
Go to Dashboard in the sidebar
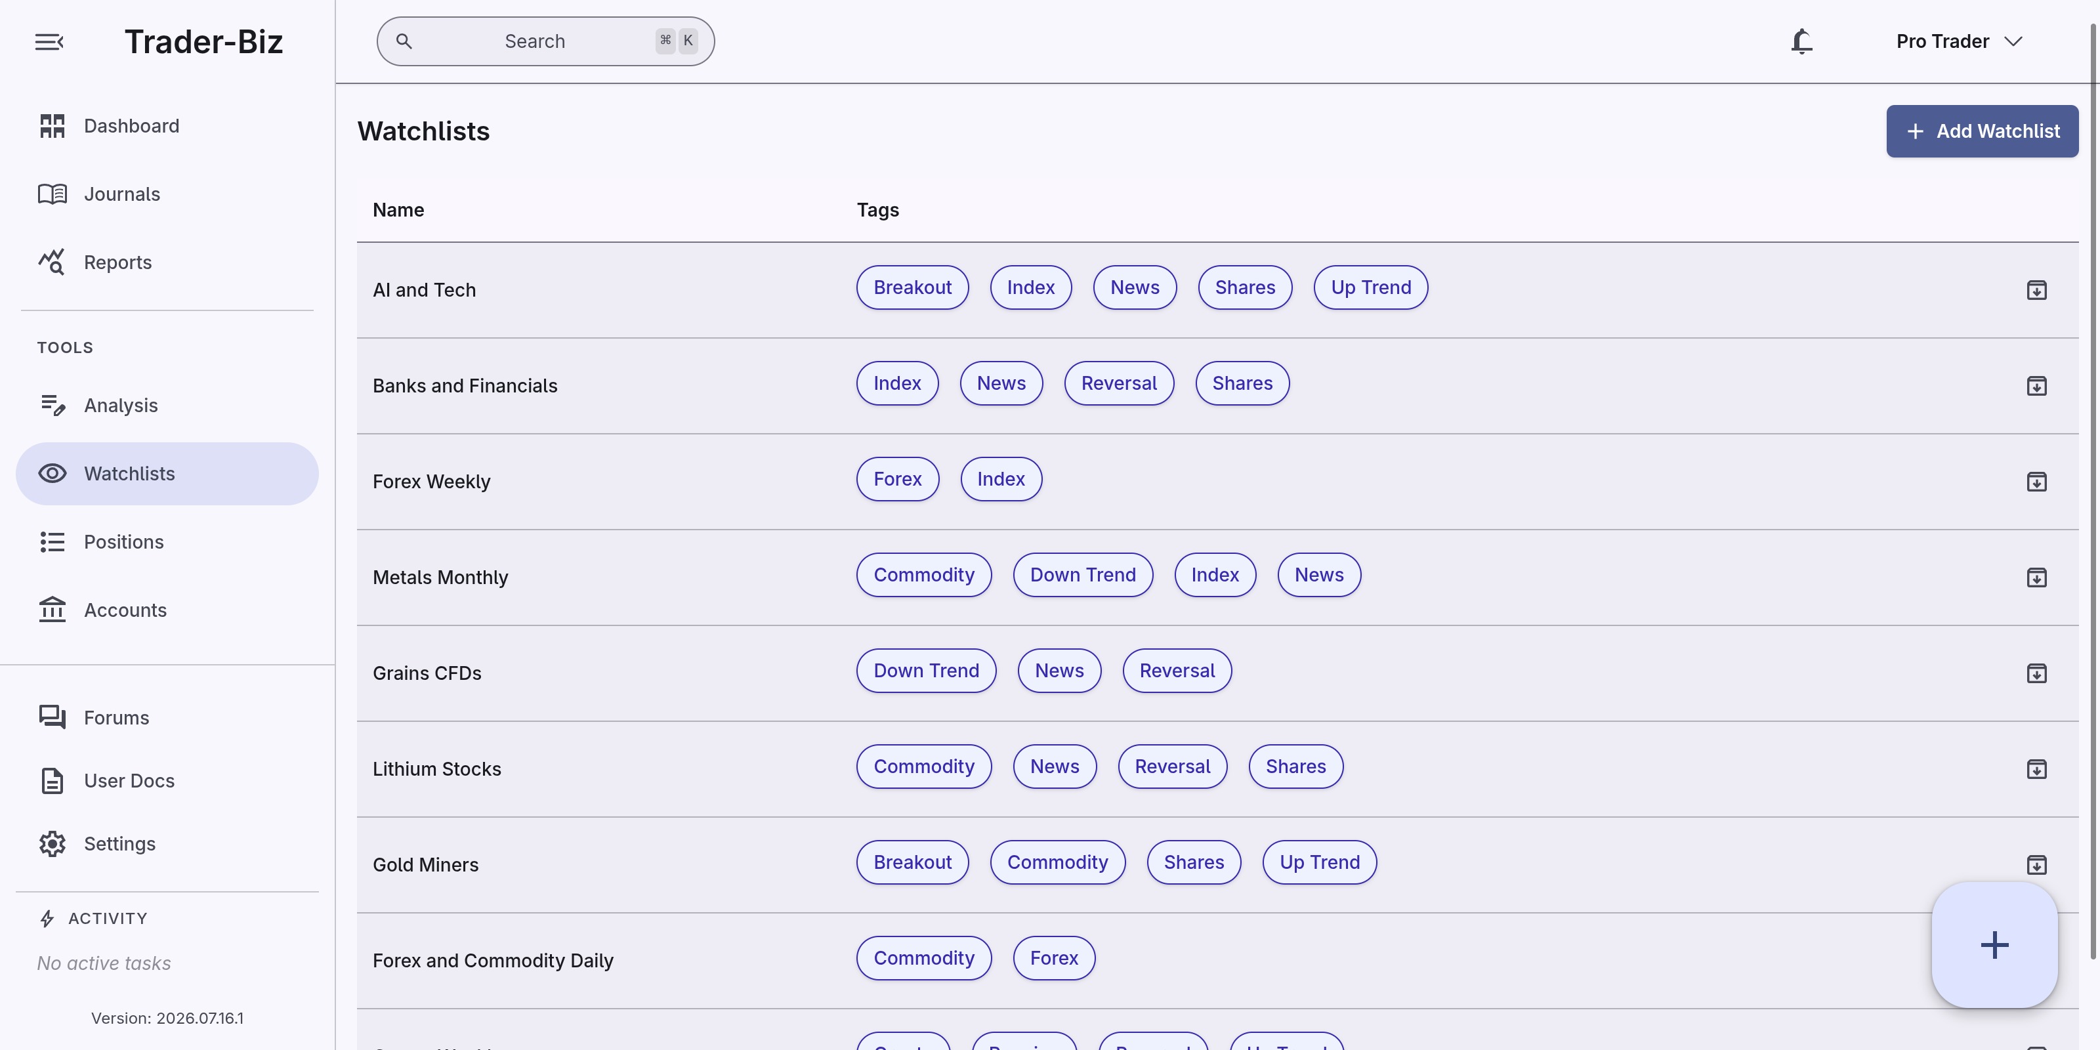click(x=167, y=125)
